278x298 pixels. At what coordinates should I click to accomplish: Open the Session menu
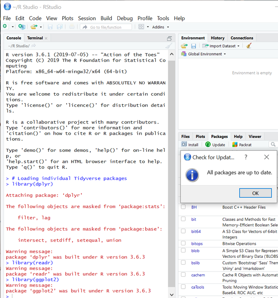tap(87, 18)
